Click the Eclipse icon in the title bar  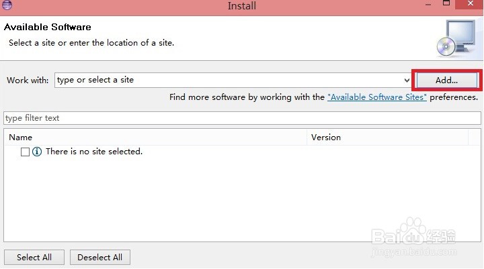(7, 5)
